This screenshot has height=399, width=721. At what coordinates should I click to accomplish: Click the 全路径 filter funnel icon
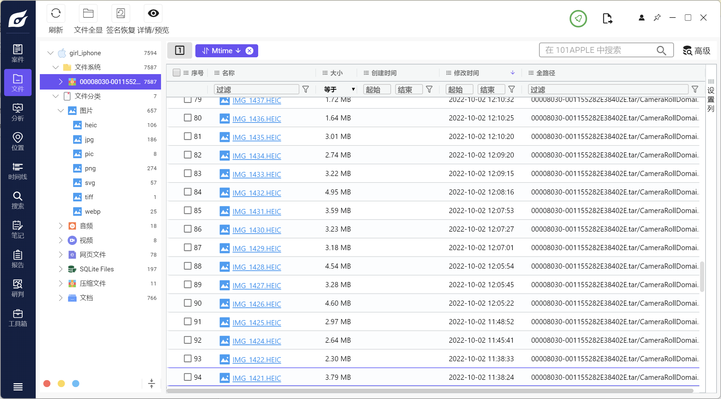coord(695,90)
